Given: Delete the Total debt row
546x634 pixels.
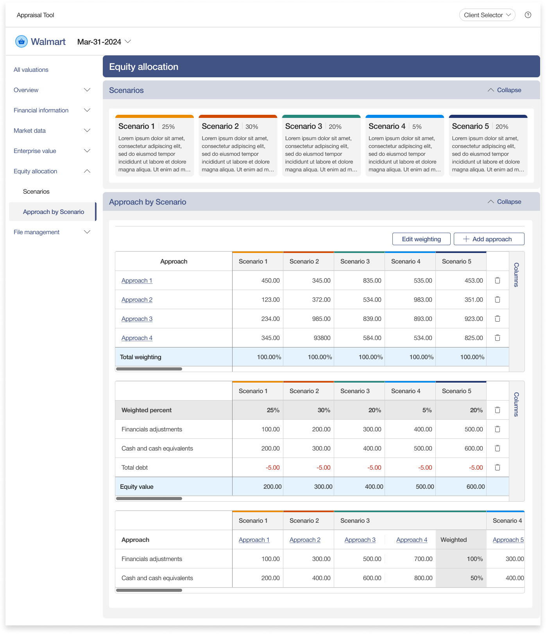Looking at the screenshot, I should point(498,467).
